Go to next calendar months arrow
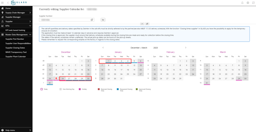 tap(186, 48)
